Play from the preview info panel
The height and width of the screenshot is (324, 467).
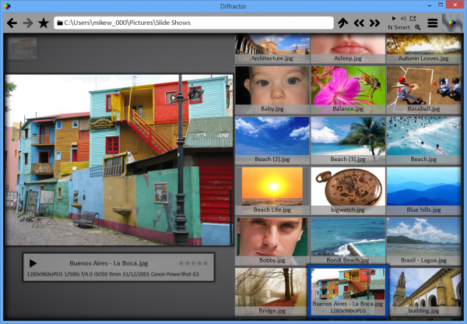[33, 263]
